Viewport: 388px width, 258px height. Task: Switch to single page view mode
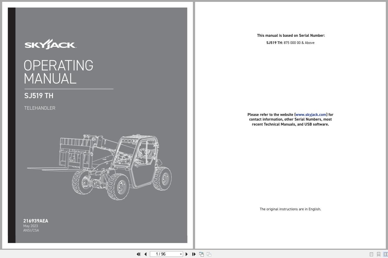click(372, 254)
